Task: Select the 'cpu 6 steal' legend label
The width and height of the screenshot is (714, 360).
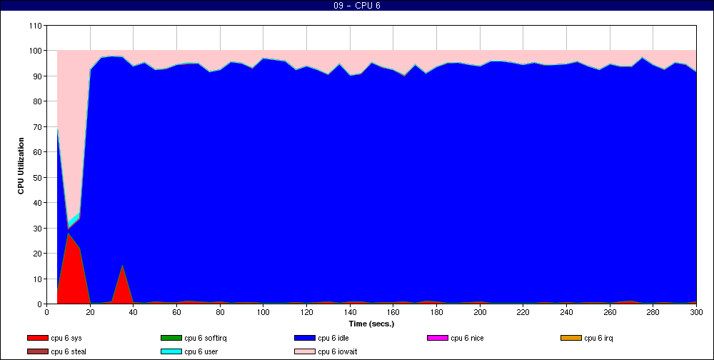Action: 69,352
